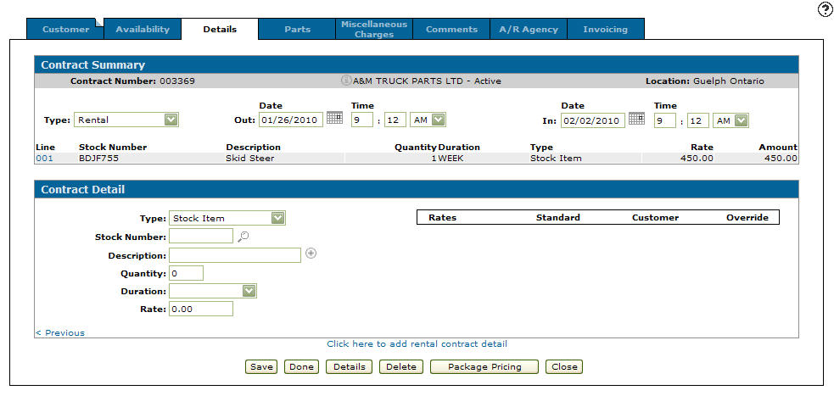
Task: Click the Delete button
Action: [x=401, y=367]
